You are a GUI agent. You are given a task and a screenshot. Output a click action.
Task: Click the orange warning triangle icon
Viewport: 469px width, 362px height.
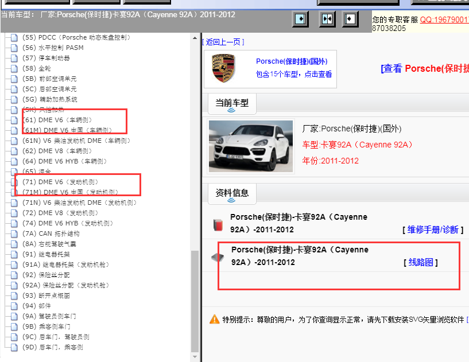215,319
